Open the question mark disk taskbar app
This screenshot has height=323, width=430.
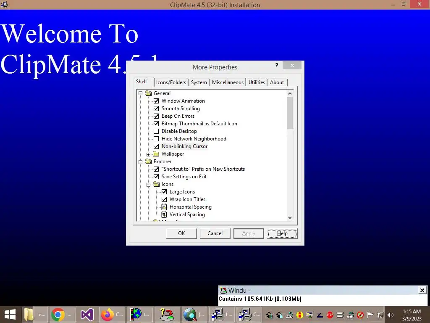coord(167,315)
